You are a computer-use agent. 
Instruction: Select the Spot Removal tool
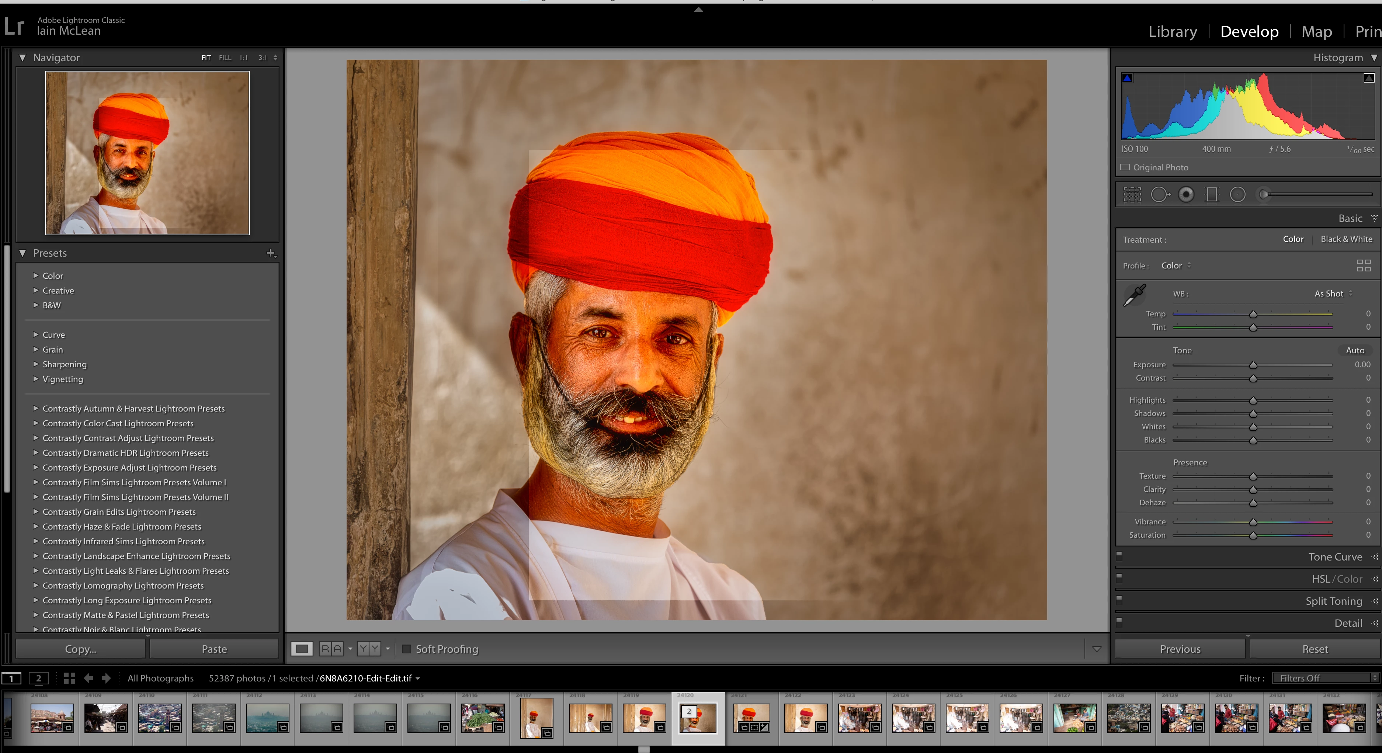point(1159,194)
